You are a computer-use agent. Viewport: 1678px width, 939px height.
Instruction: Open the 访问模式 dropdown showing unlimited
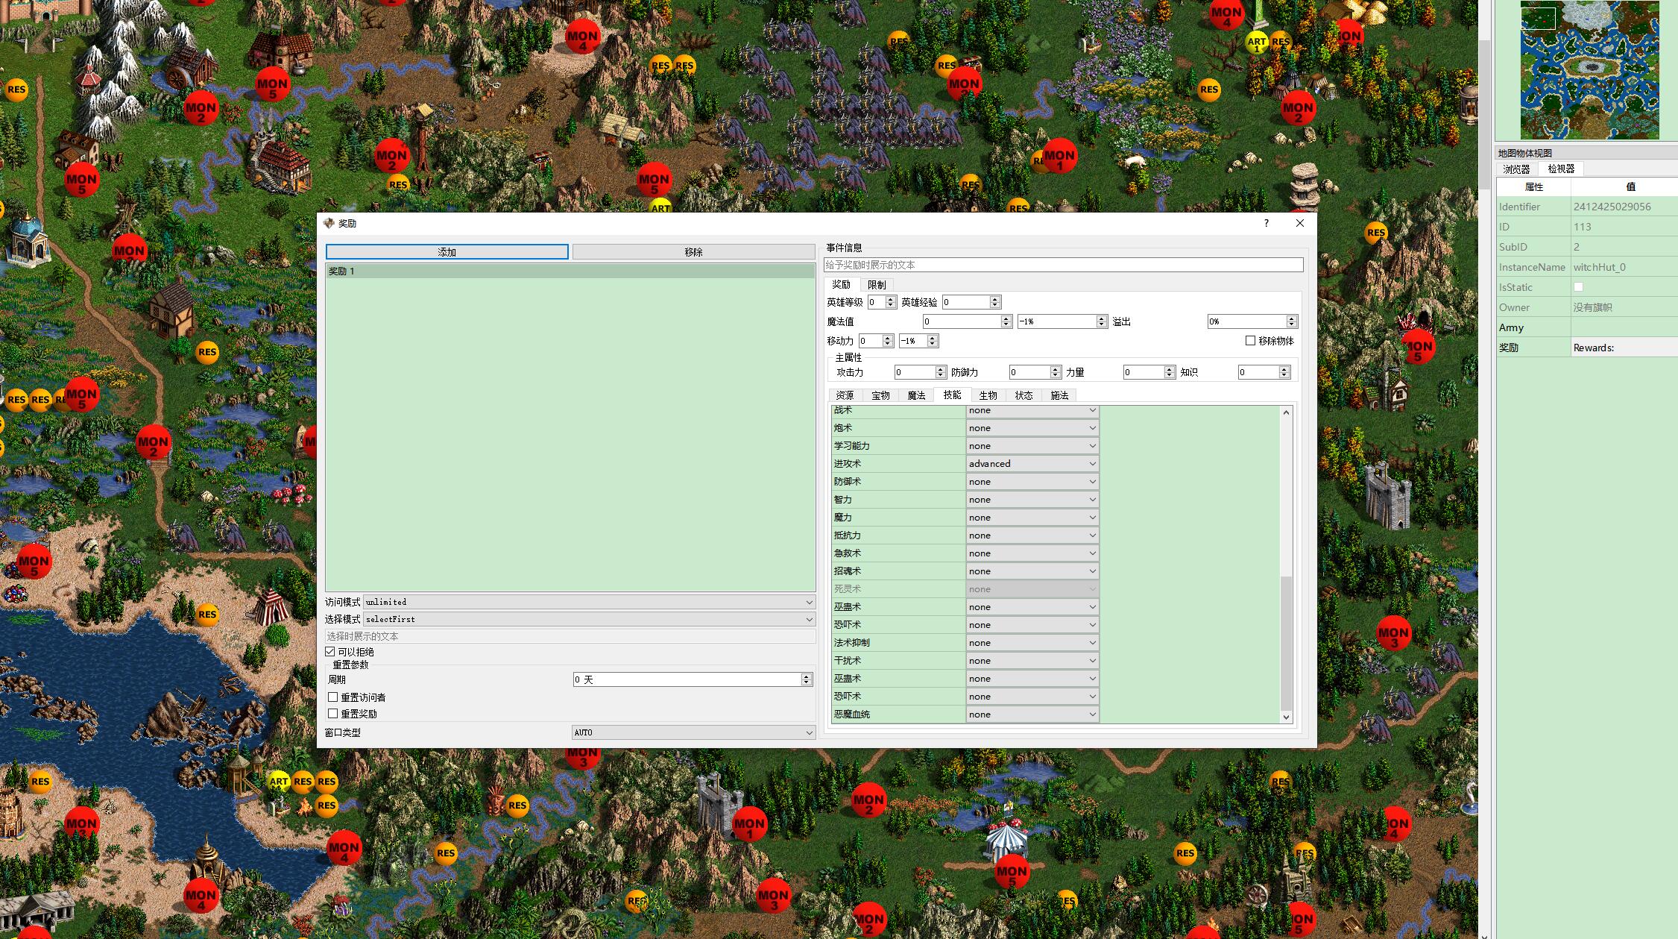click(589, 602)
